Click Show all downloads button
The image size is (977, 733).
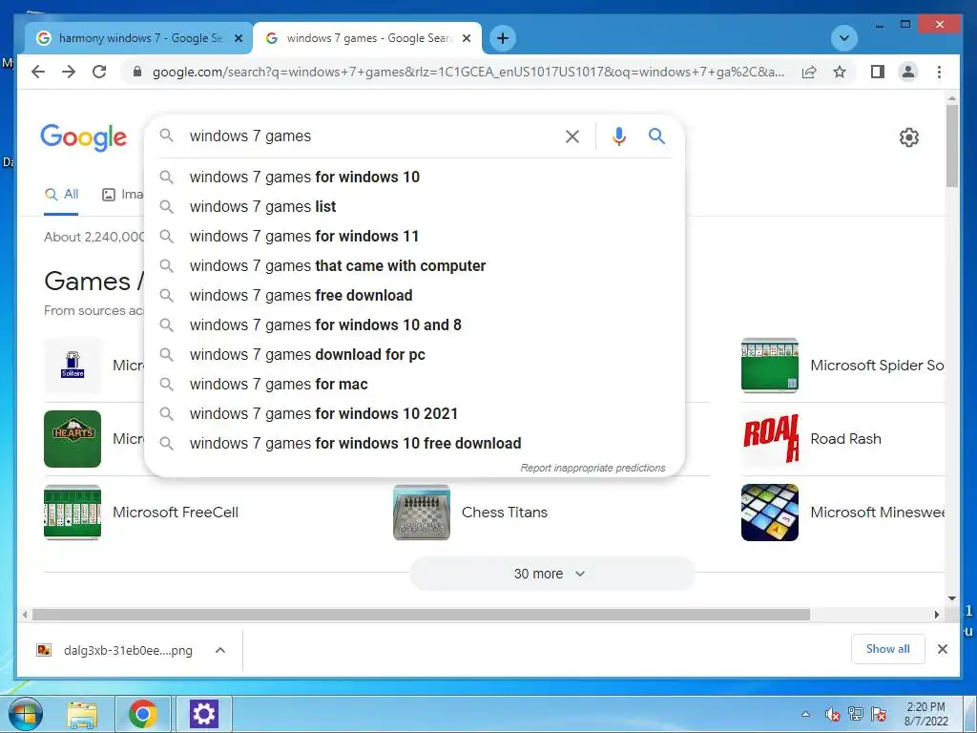click(x=887, y=649)
